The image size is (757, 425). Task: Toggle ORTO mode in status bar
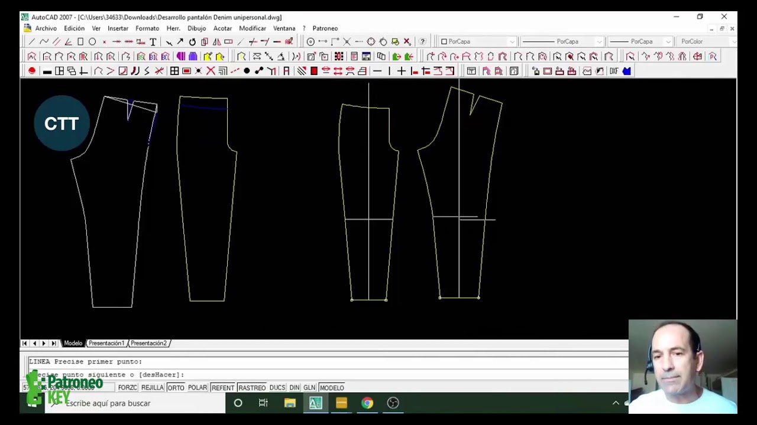coord(175,388)
